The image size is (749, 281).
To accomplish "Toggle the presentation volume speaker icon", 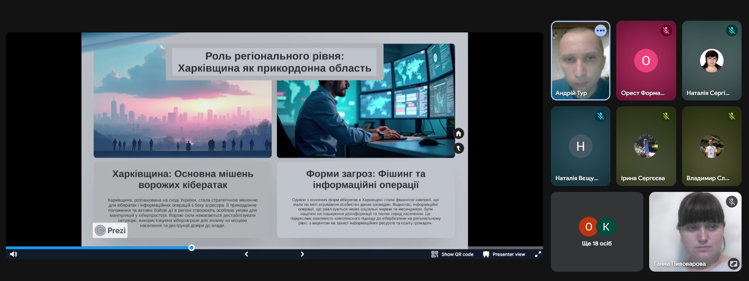I will [x=14, y=254].
